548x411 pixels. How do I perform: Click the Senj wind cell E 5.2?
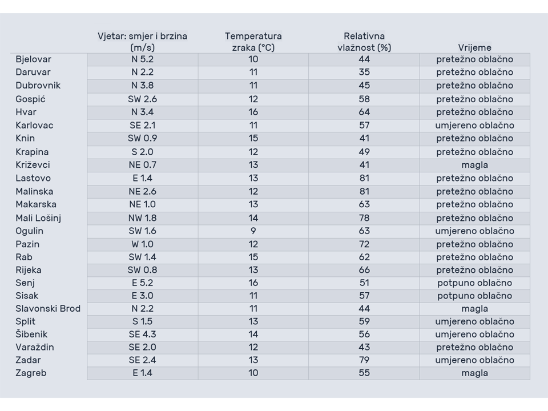(142, 283)
